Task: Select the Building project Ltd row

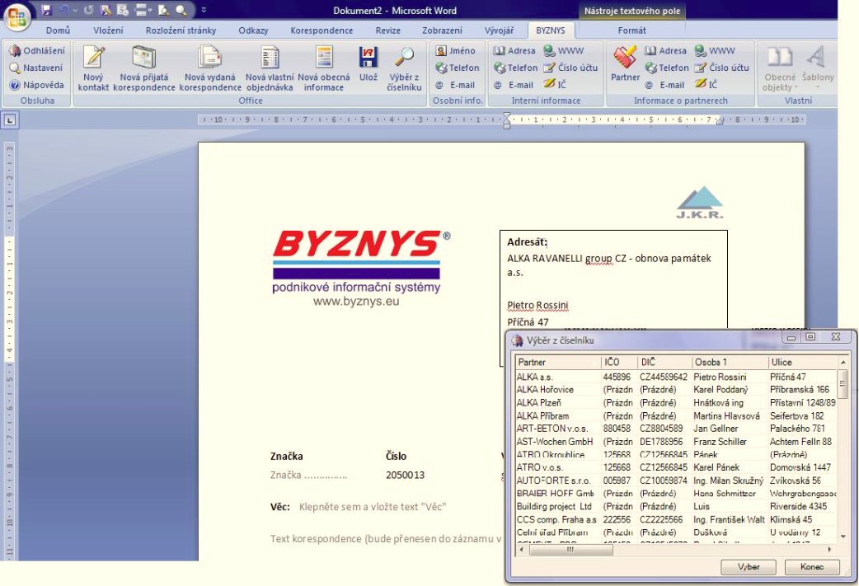Action: (x=676, y=507)
